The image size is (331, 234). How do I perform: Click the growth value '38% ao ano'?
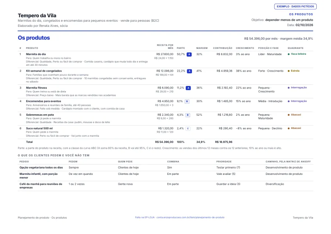pos(243,71)
